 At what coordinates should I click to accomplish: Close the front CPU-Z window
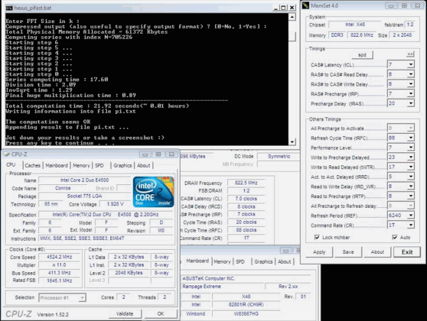point(171,154)
